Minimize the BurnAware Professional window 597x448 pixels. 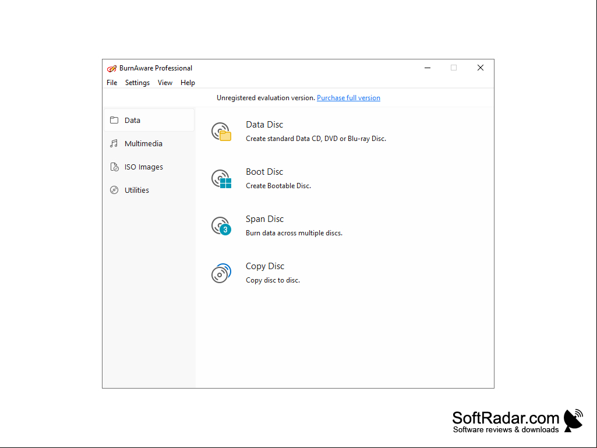tap(428, 68)
